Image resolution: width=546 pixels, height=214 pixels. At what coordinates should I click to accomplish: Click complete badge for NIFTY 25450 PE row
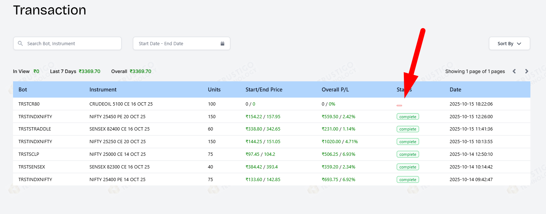[x=408, y=116]
